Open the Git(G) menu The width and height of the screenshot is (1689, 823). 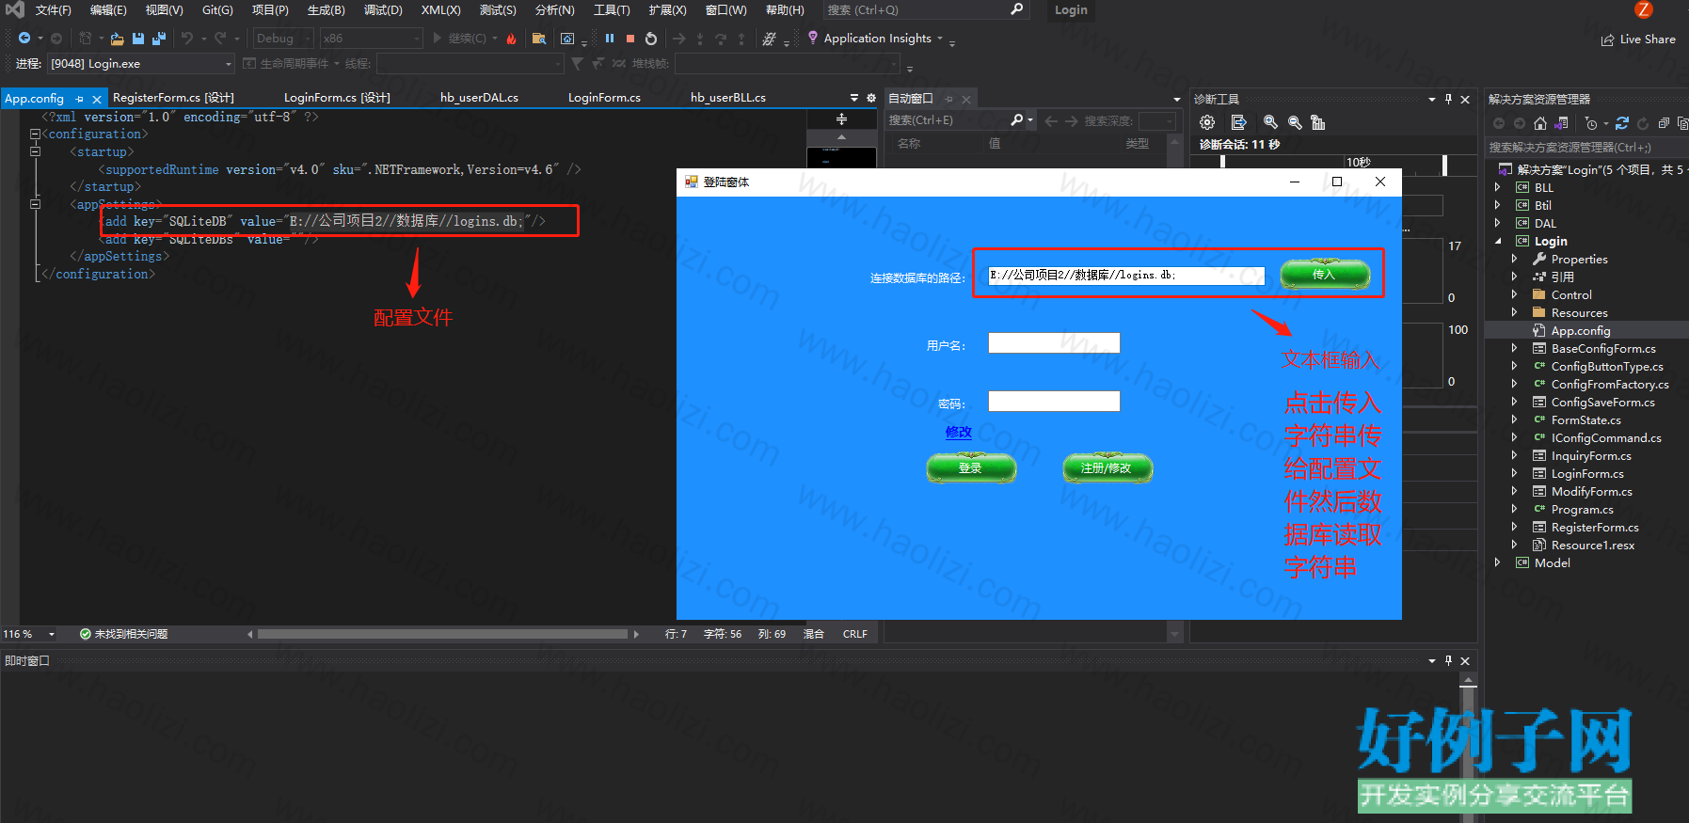click(x=217, y=10)
